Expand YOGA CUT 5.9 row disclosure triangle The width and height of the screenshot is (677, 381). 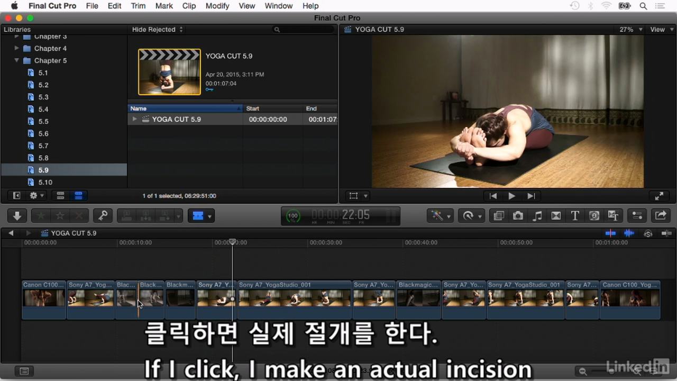134,119
